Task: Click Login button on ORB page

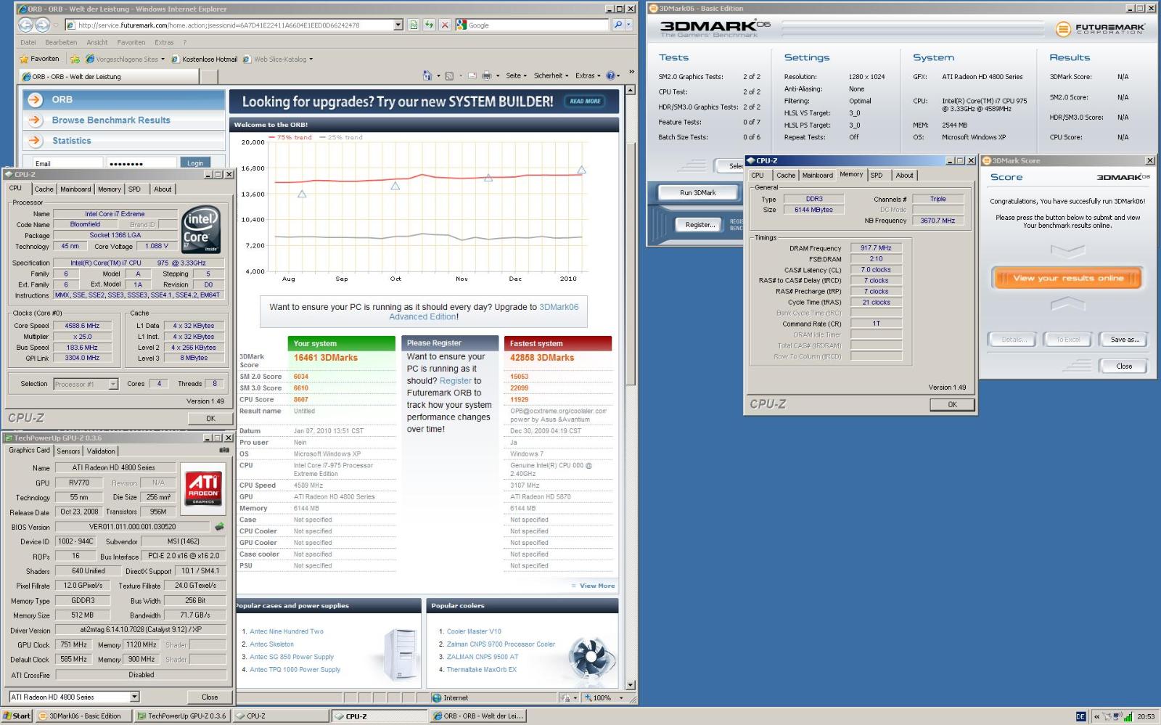Action: (194, 163)
